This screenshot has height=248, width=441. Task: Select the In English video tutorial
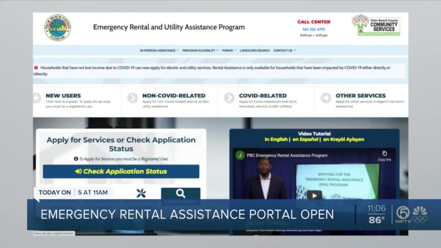[x=276, y=139]
